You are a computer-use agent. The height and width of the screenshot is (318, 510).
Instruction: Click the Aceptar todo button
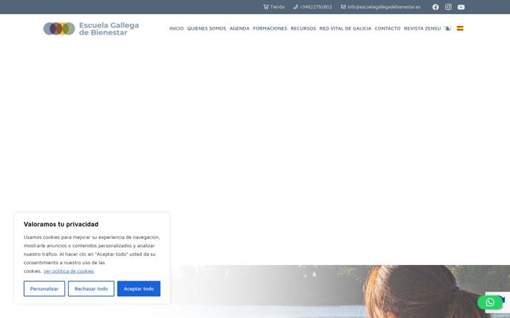139,288
